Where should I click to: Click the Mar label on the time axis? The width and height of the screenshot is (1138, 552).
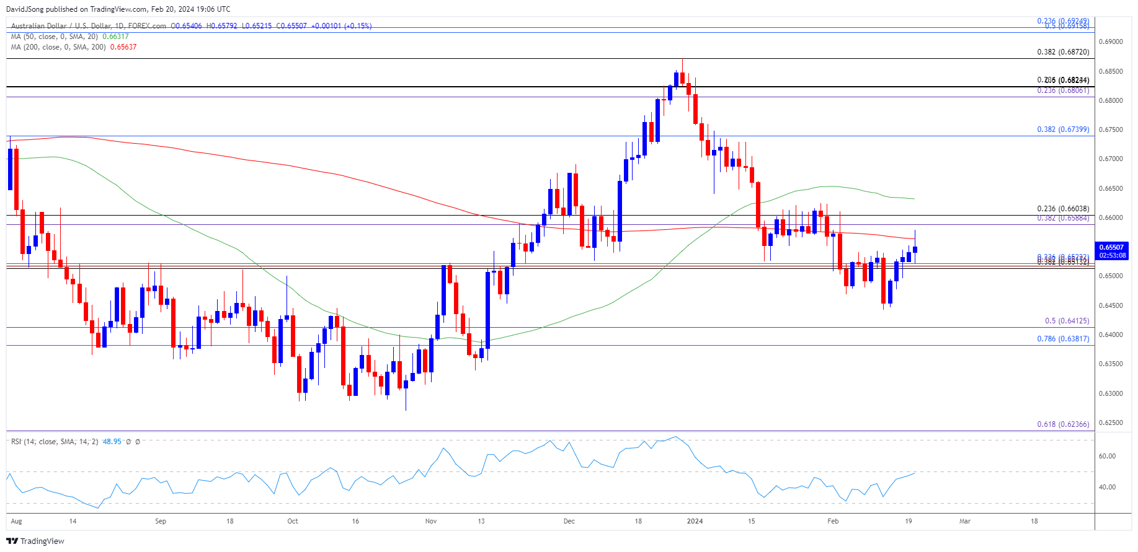coord(965,521)
